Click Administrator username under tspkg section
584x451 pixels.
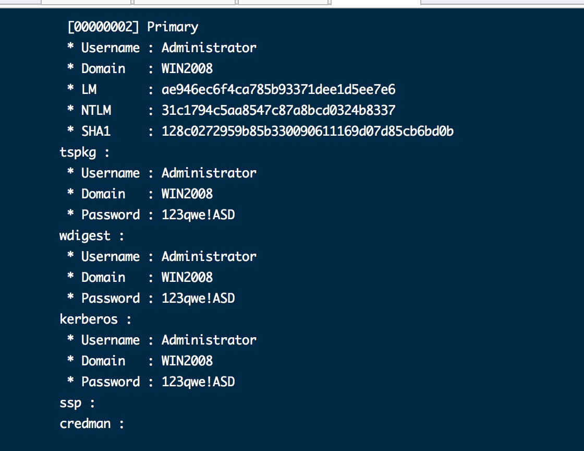(209, 173)
